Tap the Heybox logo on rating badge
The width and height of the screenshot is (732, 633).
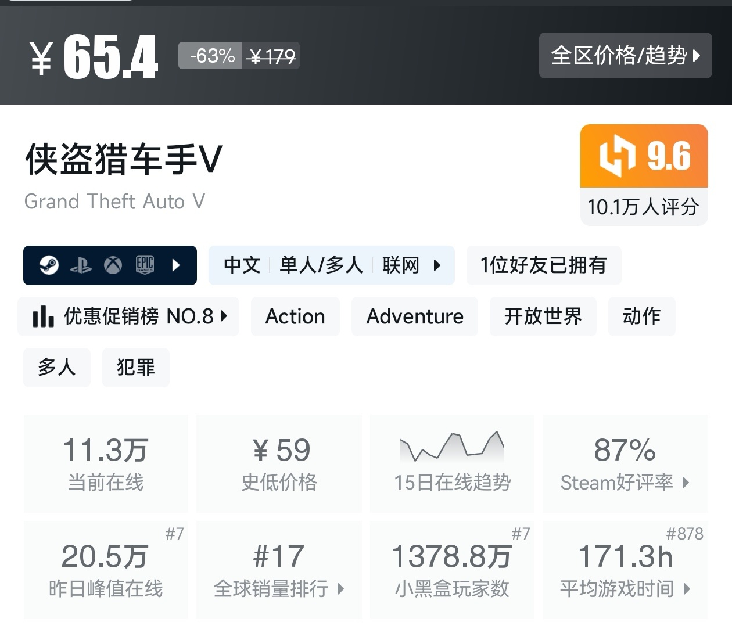(x=617, y=156)
